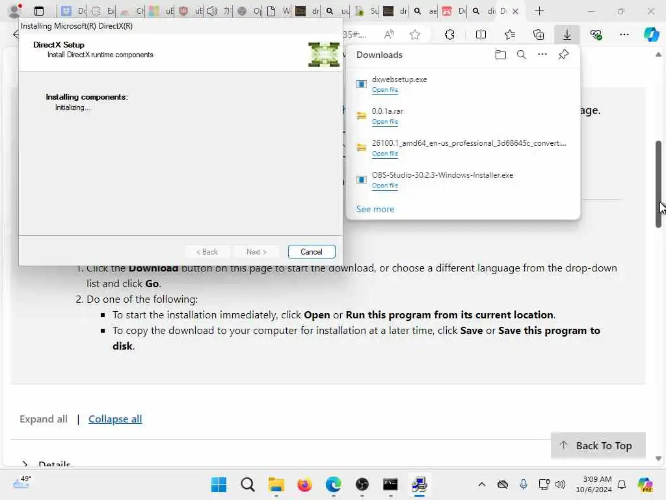Screen dimensions: 666x500
Task: Open File Explorer from the taskbar
Action: click(x=276, y=484)
